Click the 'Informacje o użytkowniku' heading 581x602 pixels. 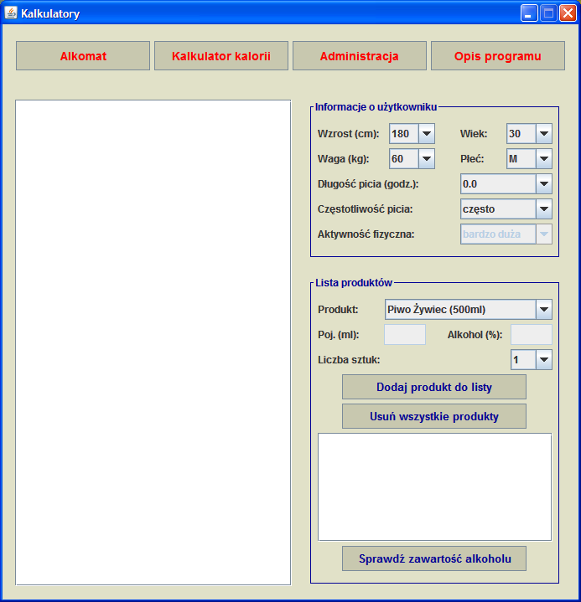(376, 107)
